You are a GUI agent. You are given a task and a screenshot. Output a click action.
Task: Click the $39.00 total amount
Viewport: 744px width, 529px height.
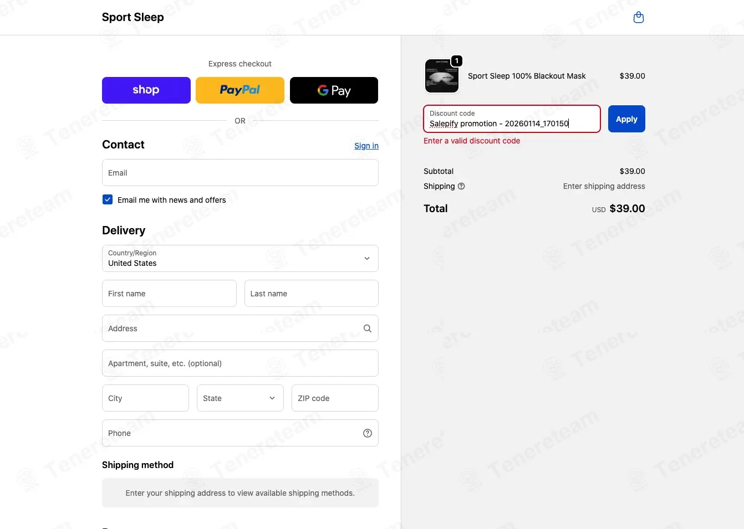click(x=627, y=208)
